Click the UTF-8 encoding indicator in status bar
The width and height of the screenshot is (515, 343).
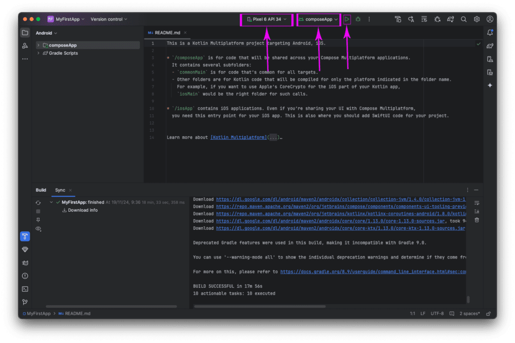[x=436, y=313]
